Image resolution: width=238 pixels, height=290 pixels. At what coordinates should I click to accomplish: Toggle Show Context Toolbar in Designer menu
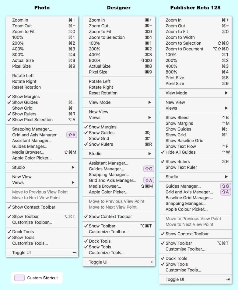coord(119,217)
